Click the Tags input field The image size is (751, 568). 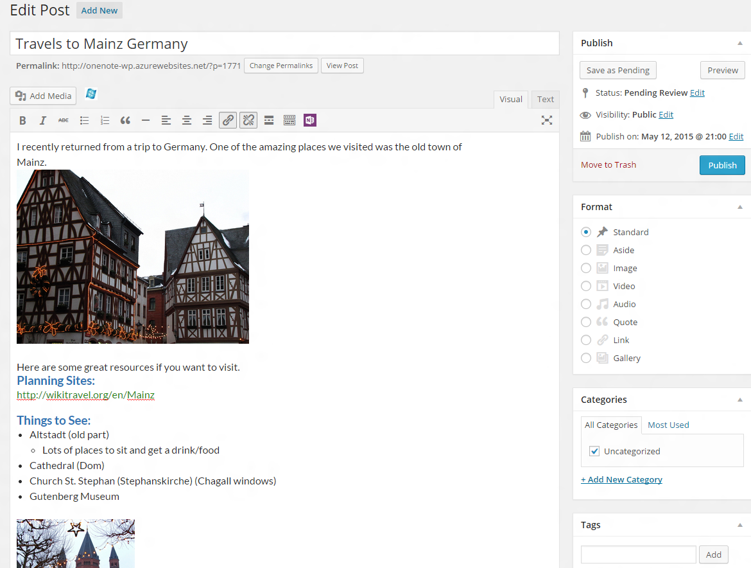(638, 555)
